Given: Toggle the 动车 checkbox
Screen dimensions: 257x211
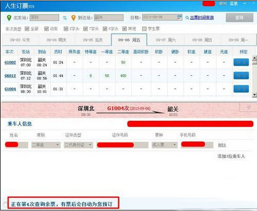Looking at the screenshot, I should click(x=46, y=29).
